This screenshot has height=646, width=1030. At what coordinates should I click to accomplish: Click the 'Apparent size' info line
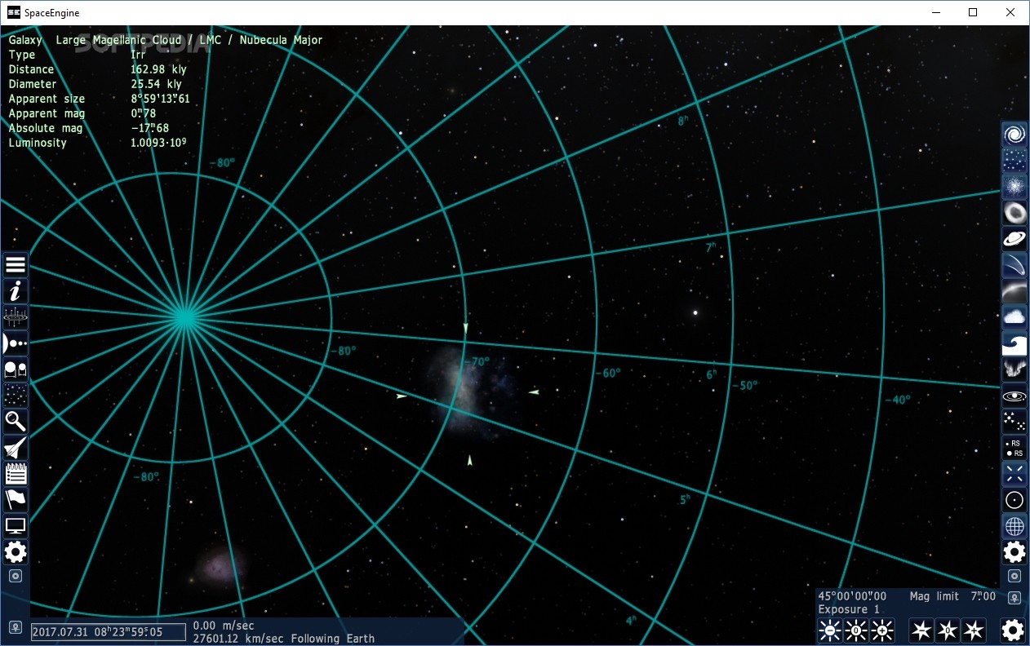click(100, 99)
